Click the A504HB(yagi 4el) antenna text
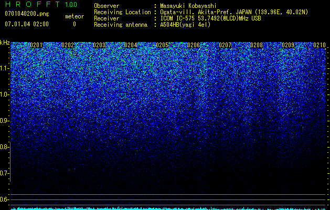Image resolution: width=330 pixels, height=210 pixels. click(185, 25)
